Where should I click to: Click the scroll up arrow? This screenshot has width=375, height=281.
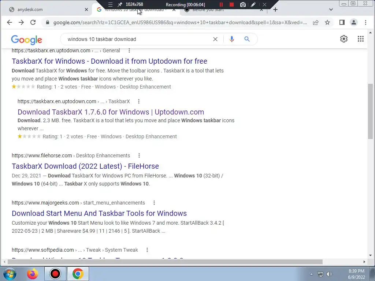370,33
